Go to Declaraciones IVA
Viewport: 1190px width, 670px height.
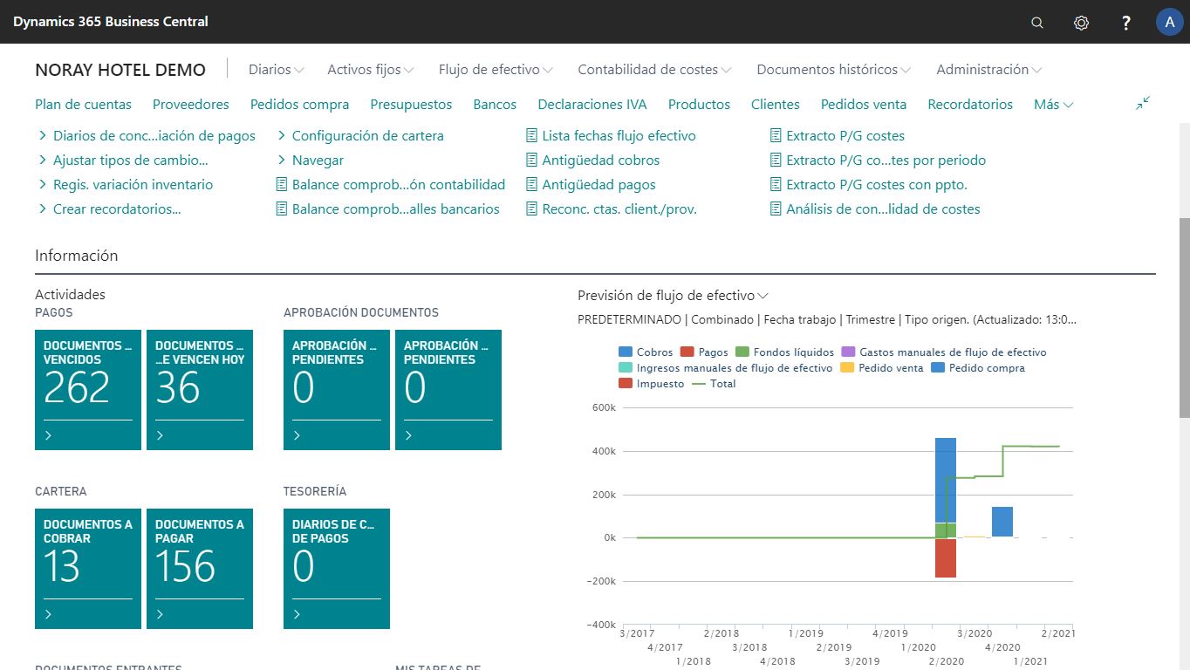[592, 105]
